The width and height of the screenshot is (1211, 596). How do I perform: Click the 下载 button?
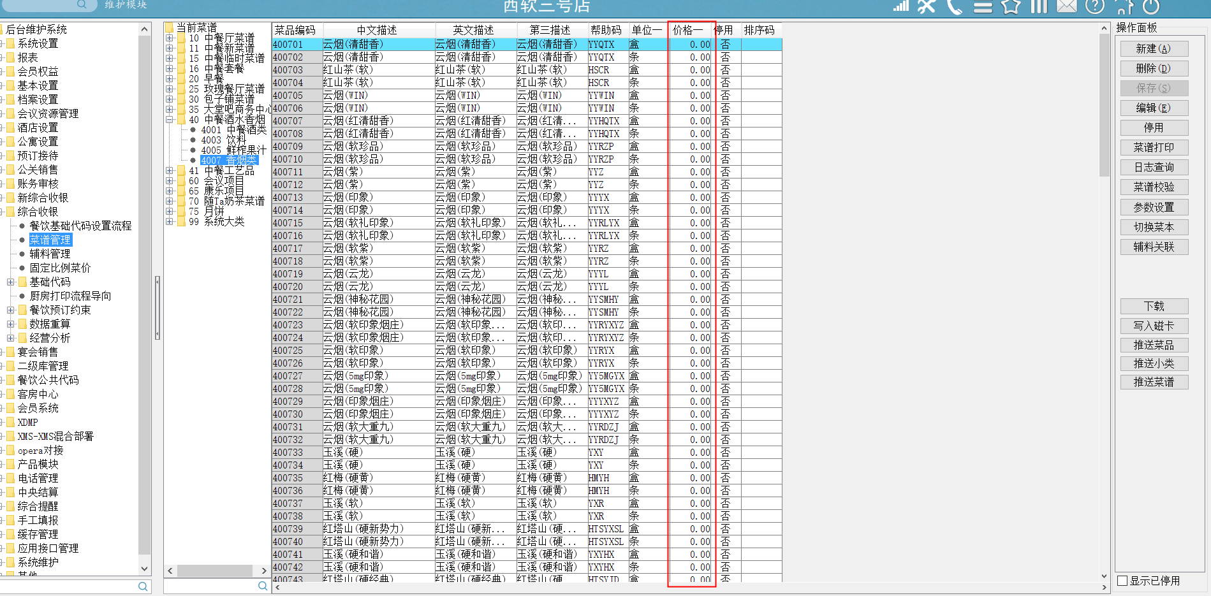(x=1154, y=307)
